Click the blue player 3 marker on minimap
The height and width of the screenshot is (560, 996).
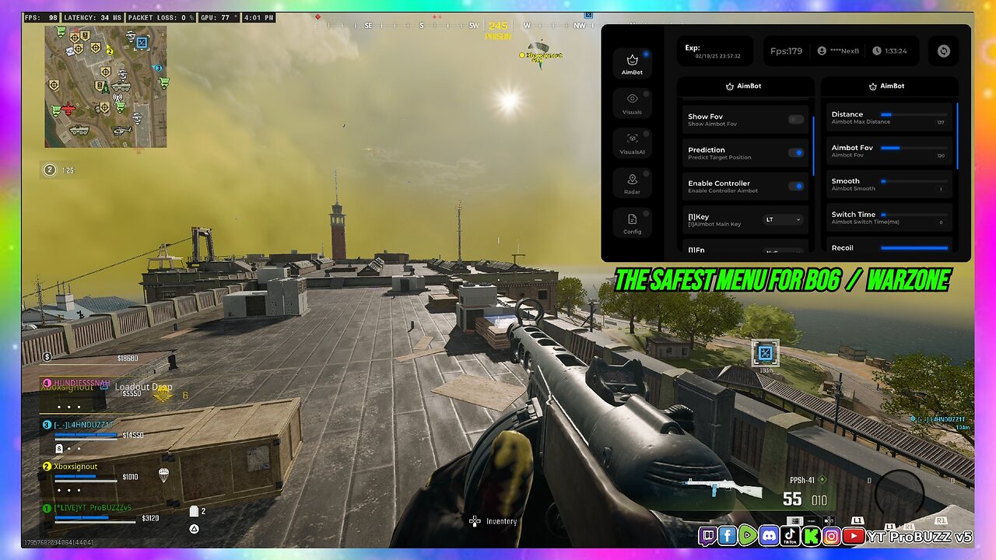158,68
